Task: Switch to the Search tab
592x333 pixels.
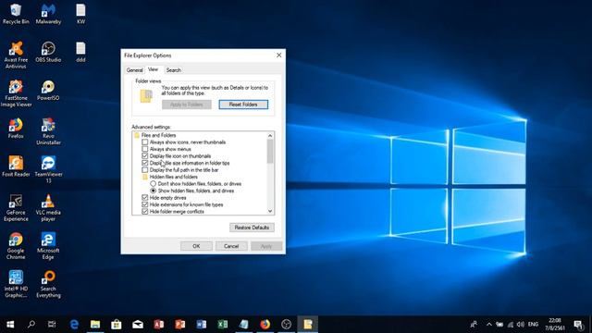Action: tap(174, 70)
